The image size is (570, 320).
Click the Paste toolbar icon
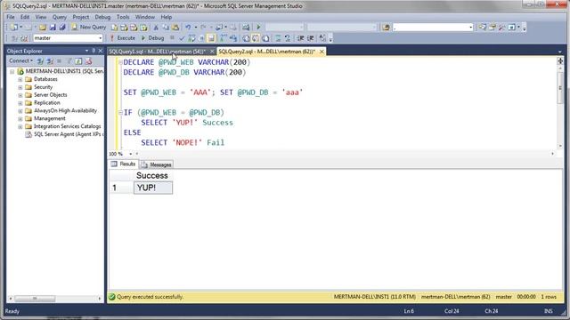pos(175,28)
